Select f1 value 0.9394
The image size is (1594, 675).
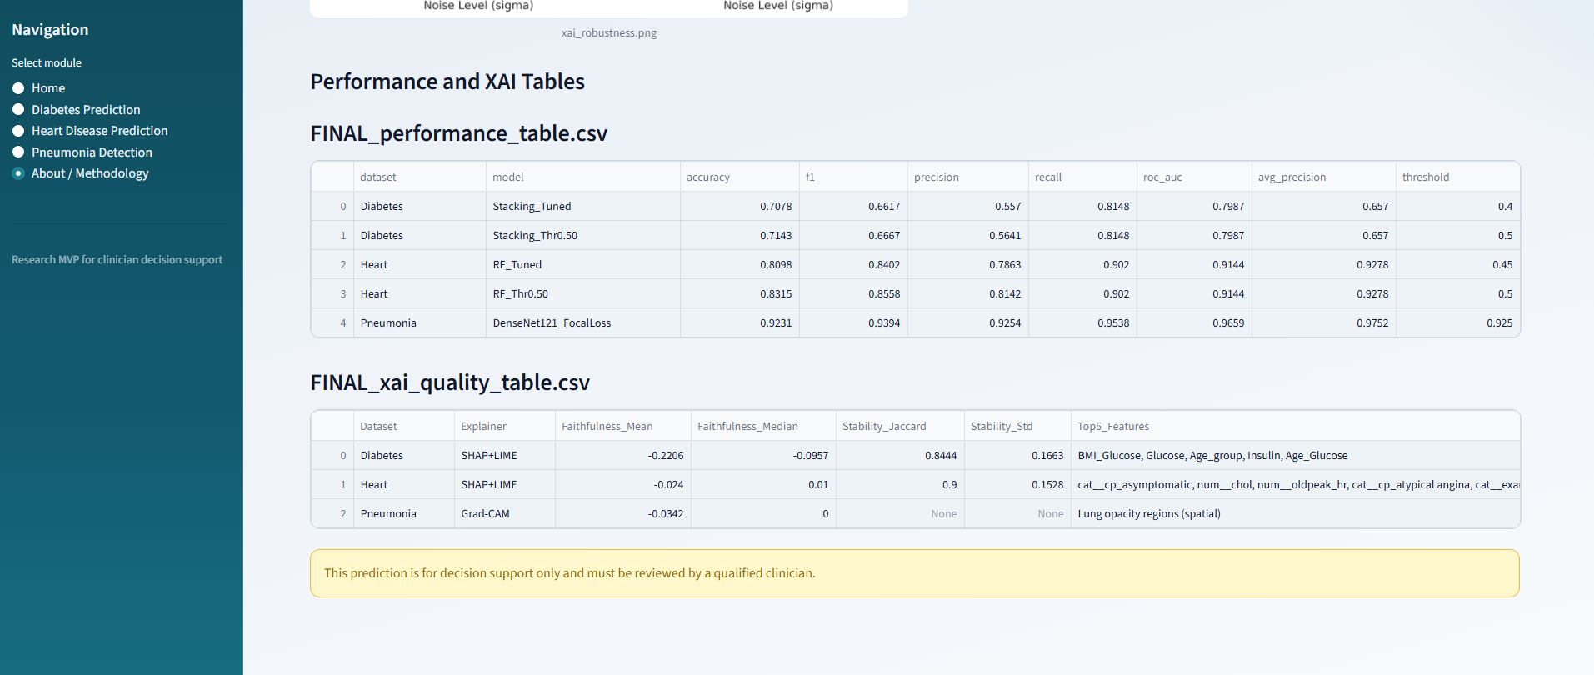coord(853,322)
